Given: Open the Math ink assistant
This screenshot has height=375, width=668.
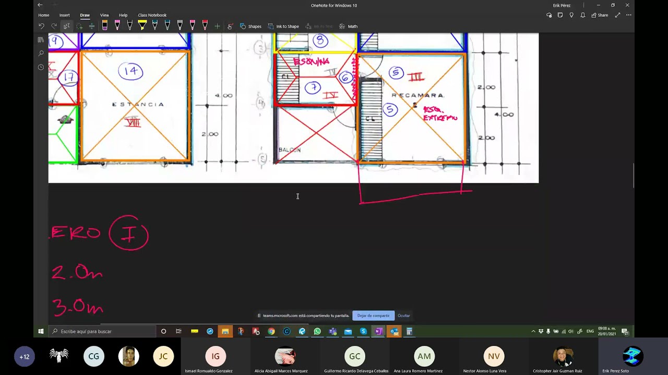Looking at the screenshot, I should 348,26.
